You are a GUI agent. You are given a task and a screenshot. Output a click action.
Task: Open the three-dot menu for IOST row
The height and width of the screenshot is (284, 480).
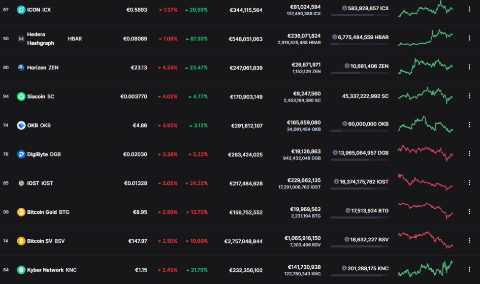click(469, 182)
